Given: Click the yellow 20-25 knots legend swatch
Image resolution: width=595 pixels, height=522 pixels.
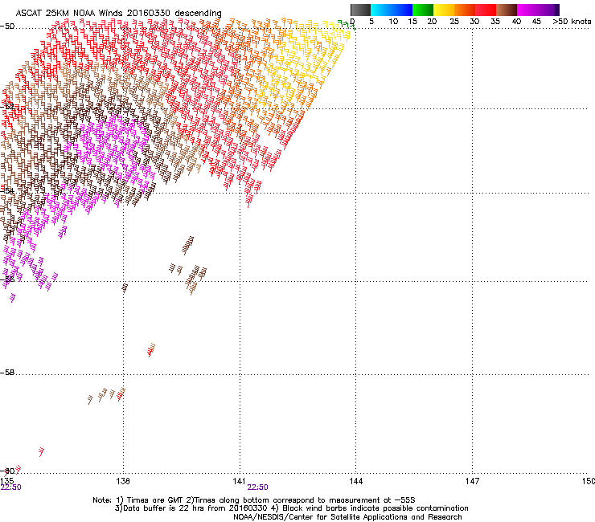Looking at the screenshot, I should click(444, 10).
